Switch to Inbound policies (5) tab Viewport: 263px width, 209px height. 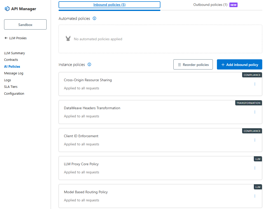109,5
